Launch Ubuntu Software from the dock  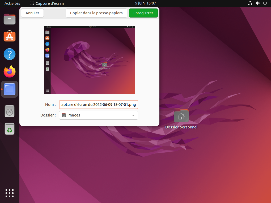[10, 36]
